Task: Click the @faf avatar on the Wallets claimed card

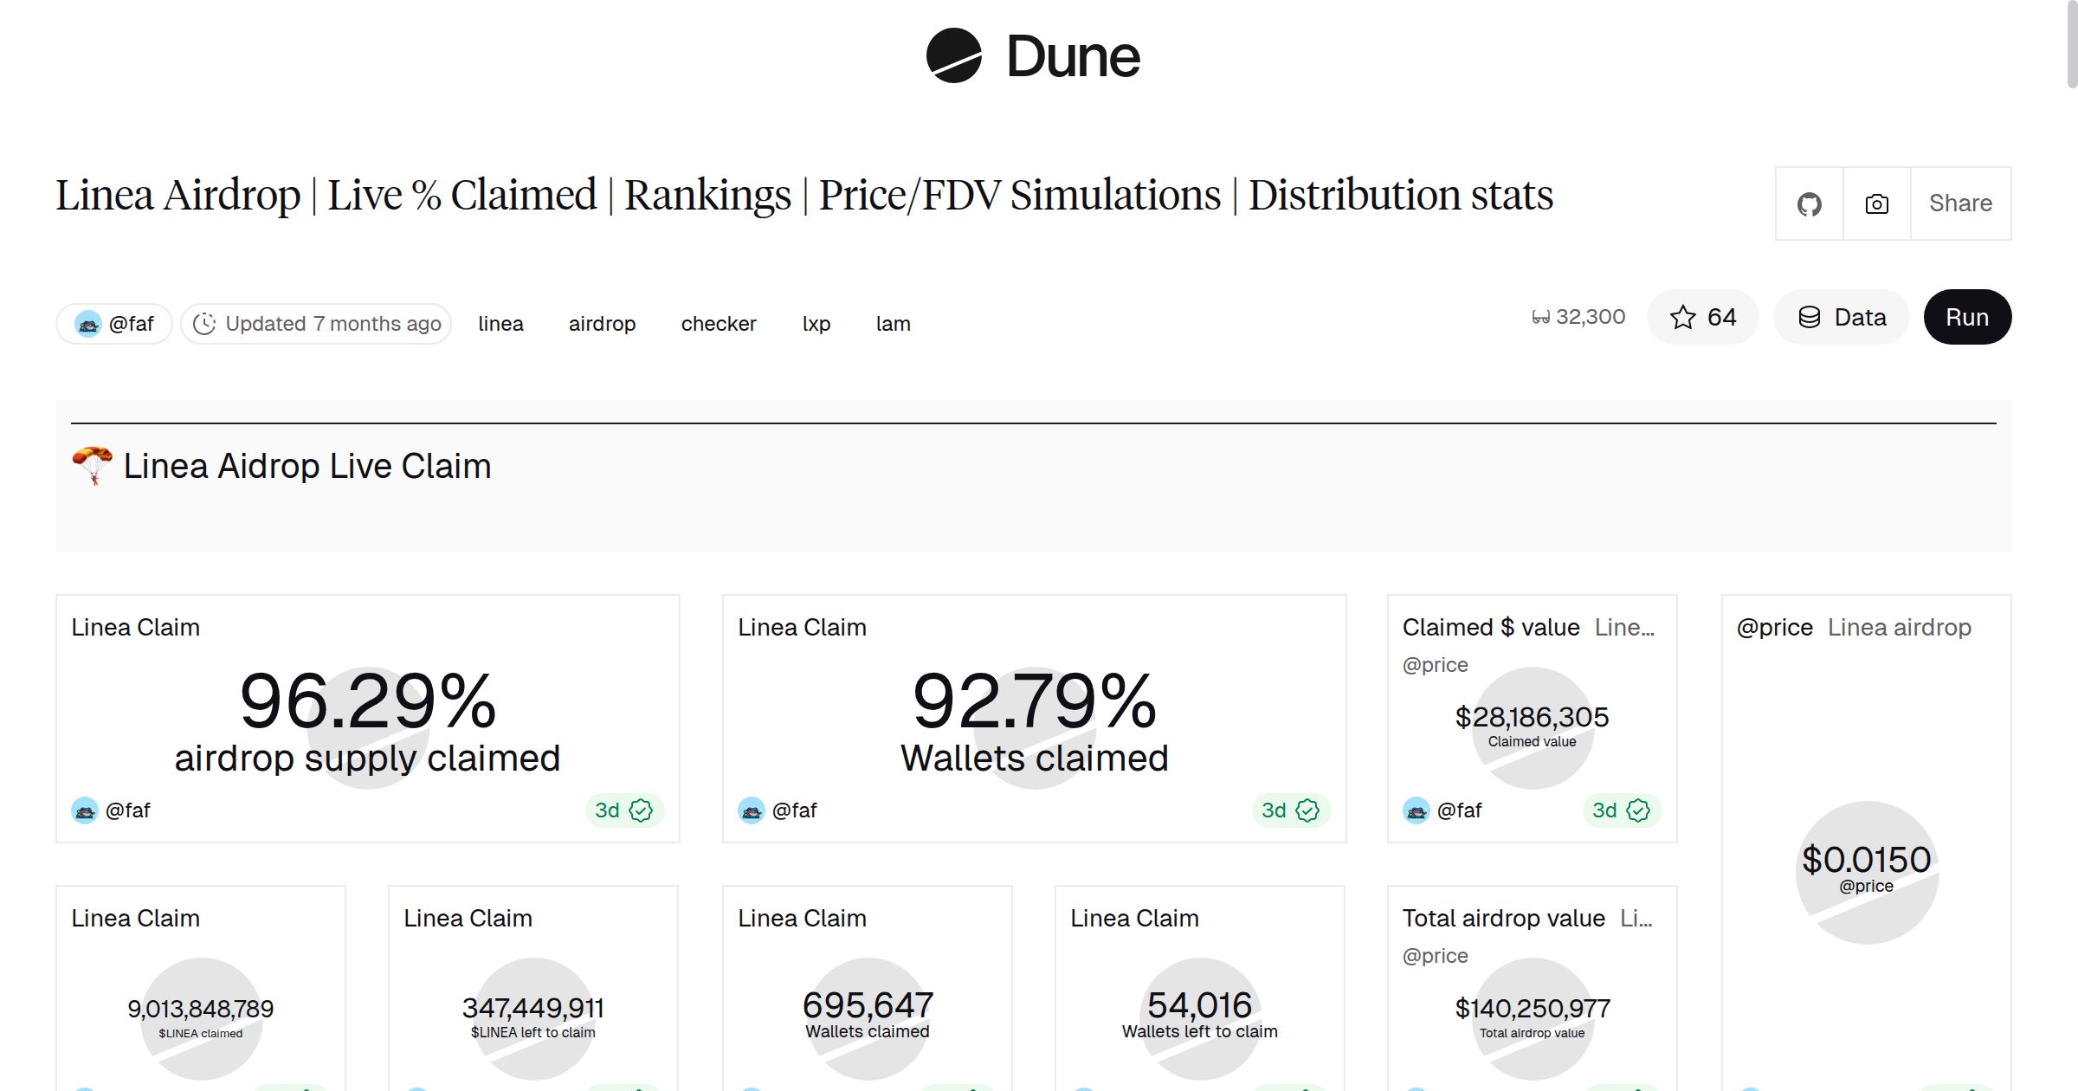Action: tap(752, 810)
